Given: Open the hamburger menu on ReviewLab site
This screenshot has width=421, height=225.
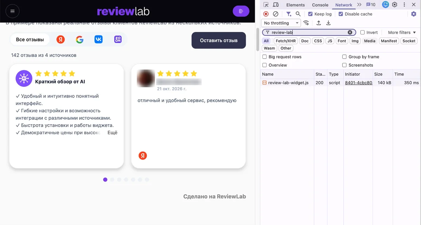Looking at the screenshot, I should (x=12, y=11).
